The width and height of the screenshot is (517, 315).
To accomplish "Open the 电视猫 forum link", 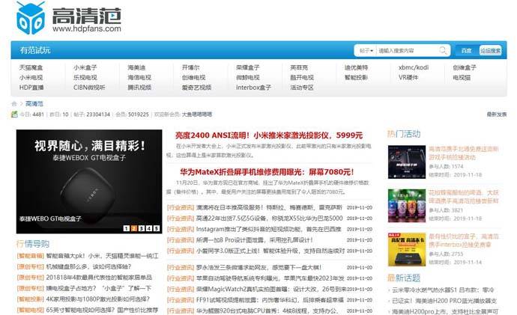I will (x=462, y=77).
